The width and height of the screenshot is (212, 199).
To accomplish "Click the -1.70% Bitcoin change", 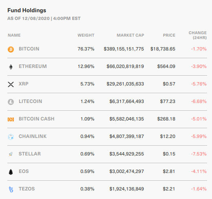I will pos(199,49).
